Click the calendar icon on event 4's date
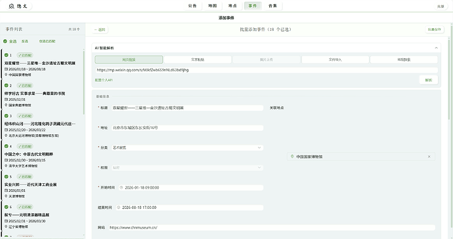Screen dimensions: 453x239 coord(6,160)
